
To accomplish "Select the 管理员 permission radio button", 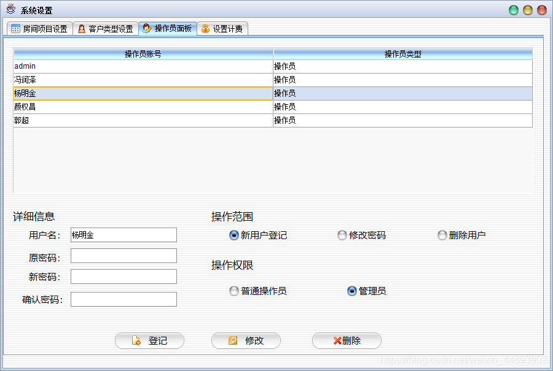I will 367,291.
